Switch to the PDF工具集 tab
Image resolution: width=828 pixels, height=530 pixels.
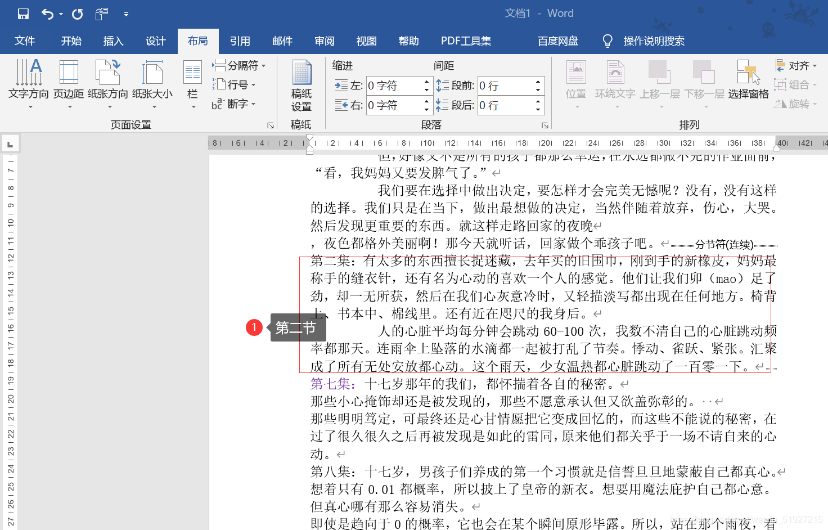coord(466,41)
